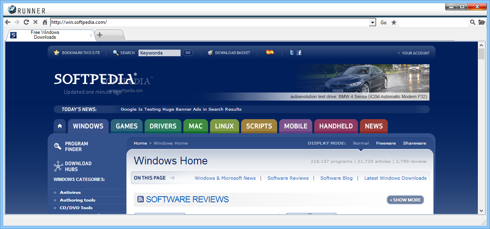This screenshot has height=229, width=490.
Task: Click the vertical scrollbar down arrow
Action: coord(481,210)
